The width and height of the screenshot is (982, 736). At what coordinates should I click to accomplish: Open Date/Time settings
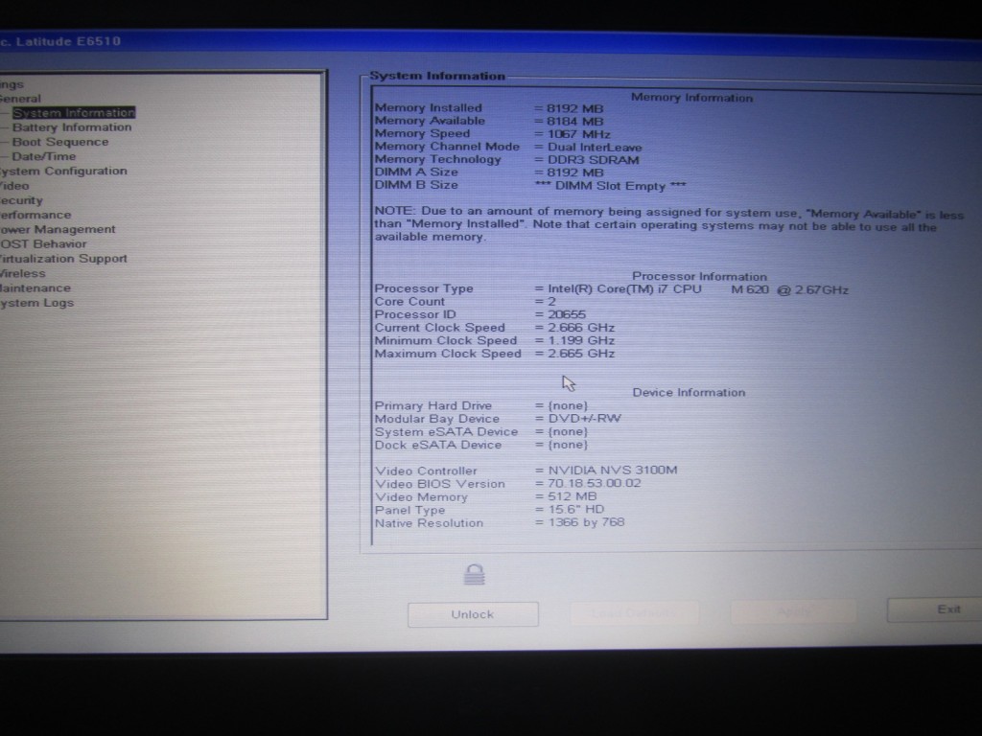[x=44, y=156]
